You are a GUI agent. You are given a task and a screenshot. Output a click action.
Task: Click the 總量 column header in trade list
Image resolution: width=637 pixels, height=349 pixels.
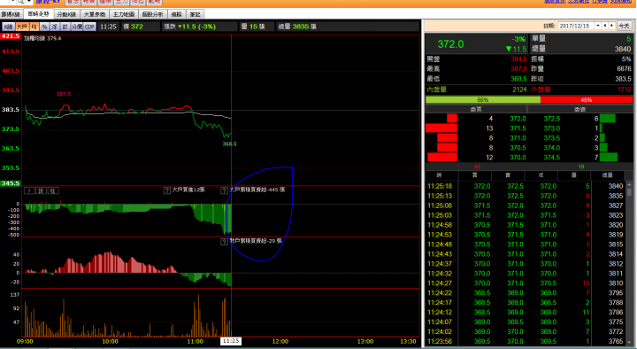point(607,175)
